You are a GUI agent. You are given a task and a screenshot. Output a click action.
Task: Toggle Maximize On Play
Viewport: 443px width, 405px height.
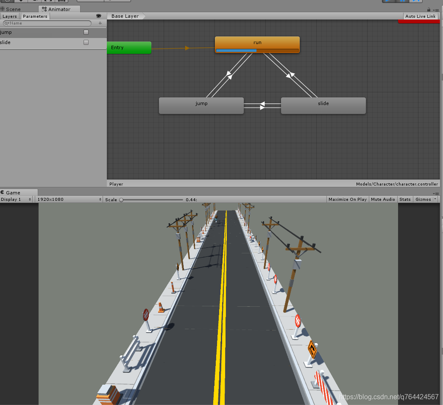[x=348, y=200]
